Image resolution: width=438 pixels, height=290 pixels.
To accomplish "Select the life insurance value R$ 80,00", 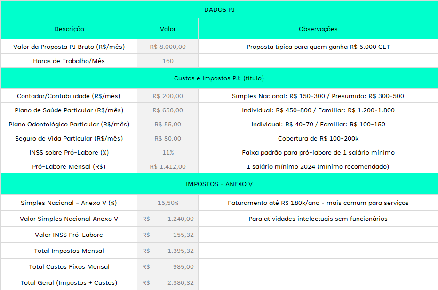I will [x=167, y=138].
